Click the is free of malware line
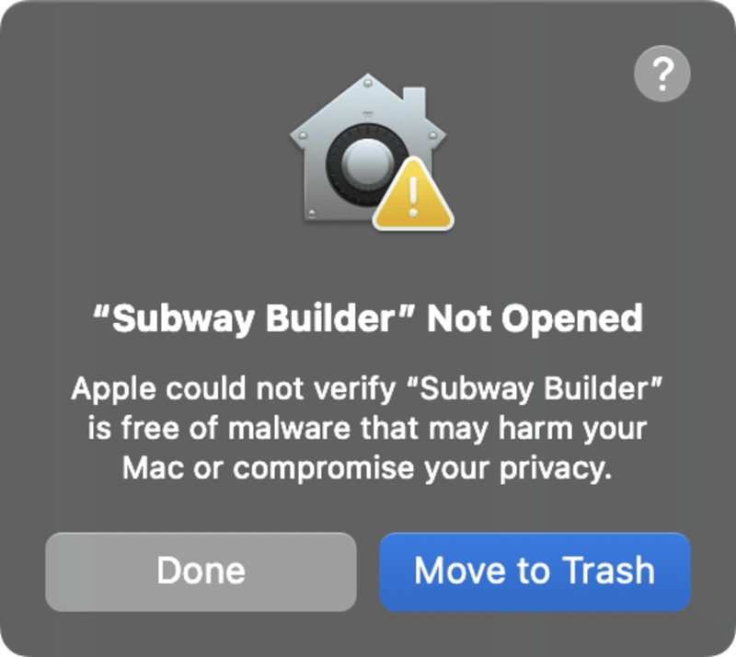The height and width of the screenshot is (657, 736). pyautogui.click(x=367, y=428)
